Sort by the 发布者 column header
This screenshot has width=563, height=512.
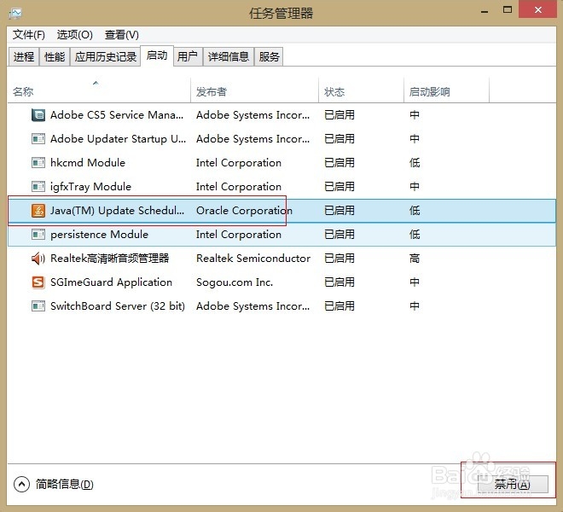tap(254, 91)
